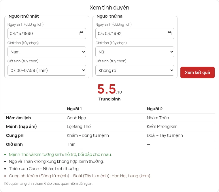Click first person's Ngày sinh (dương lịch) label
This screenshot has width=219, height=192.
25,25
